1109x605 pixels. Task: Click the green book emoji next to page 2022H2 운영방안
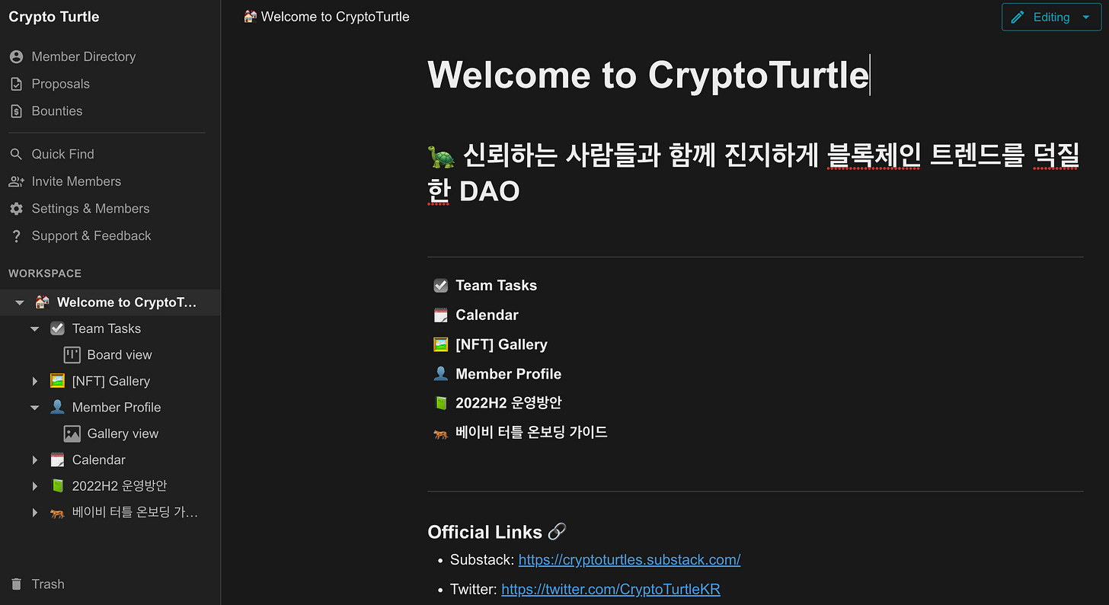pos(440,403)
